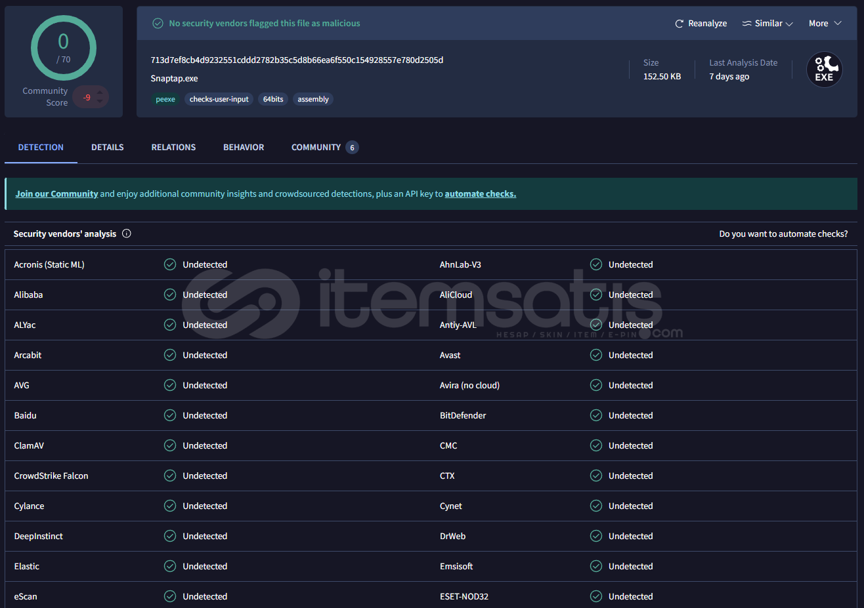Click the Snaptap.exe file name

[174, 79]
